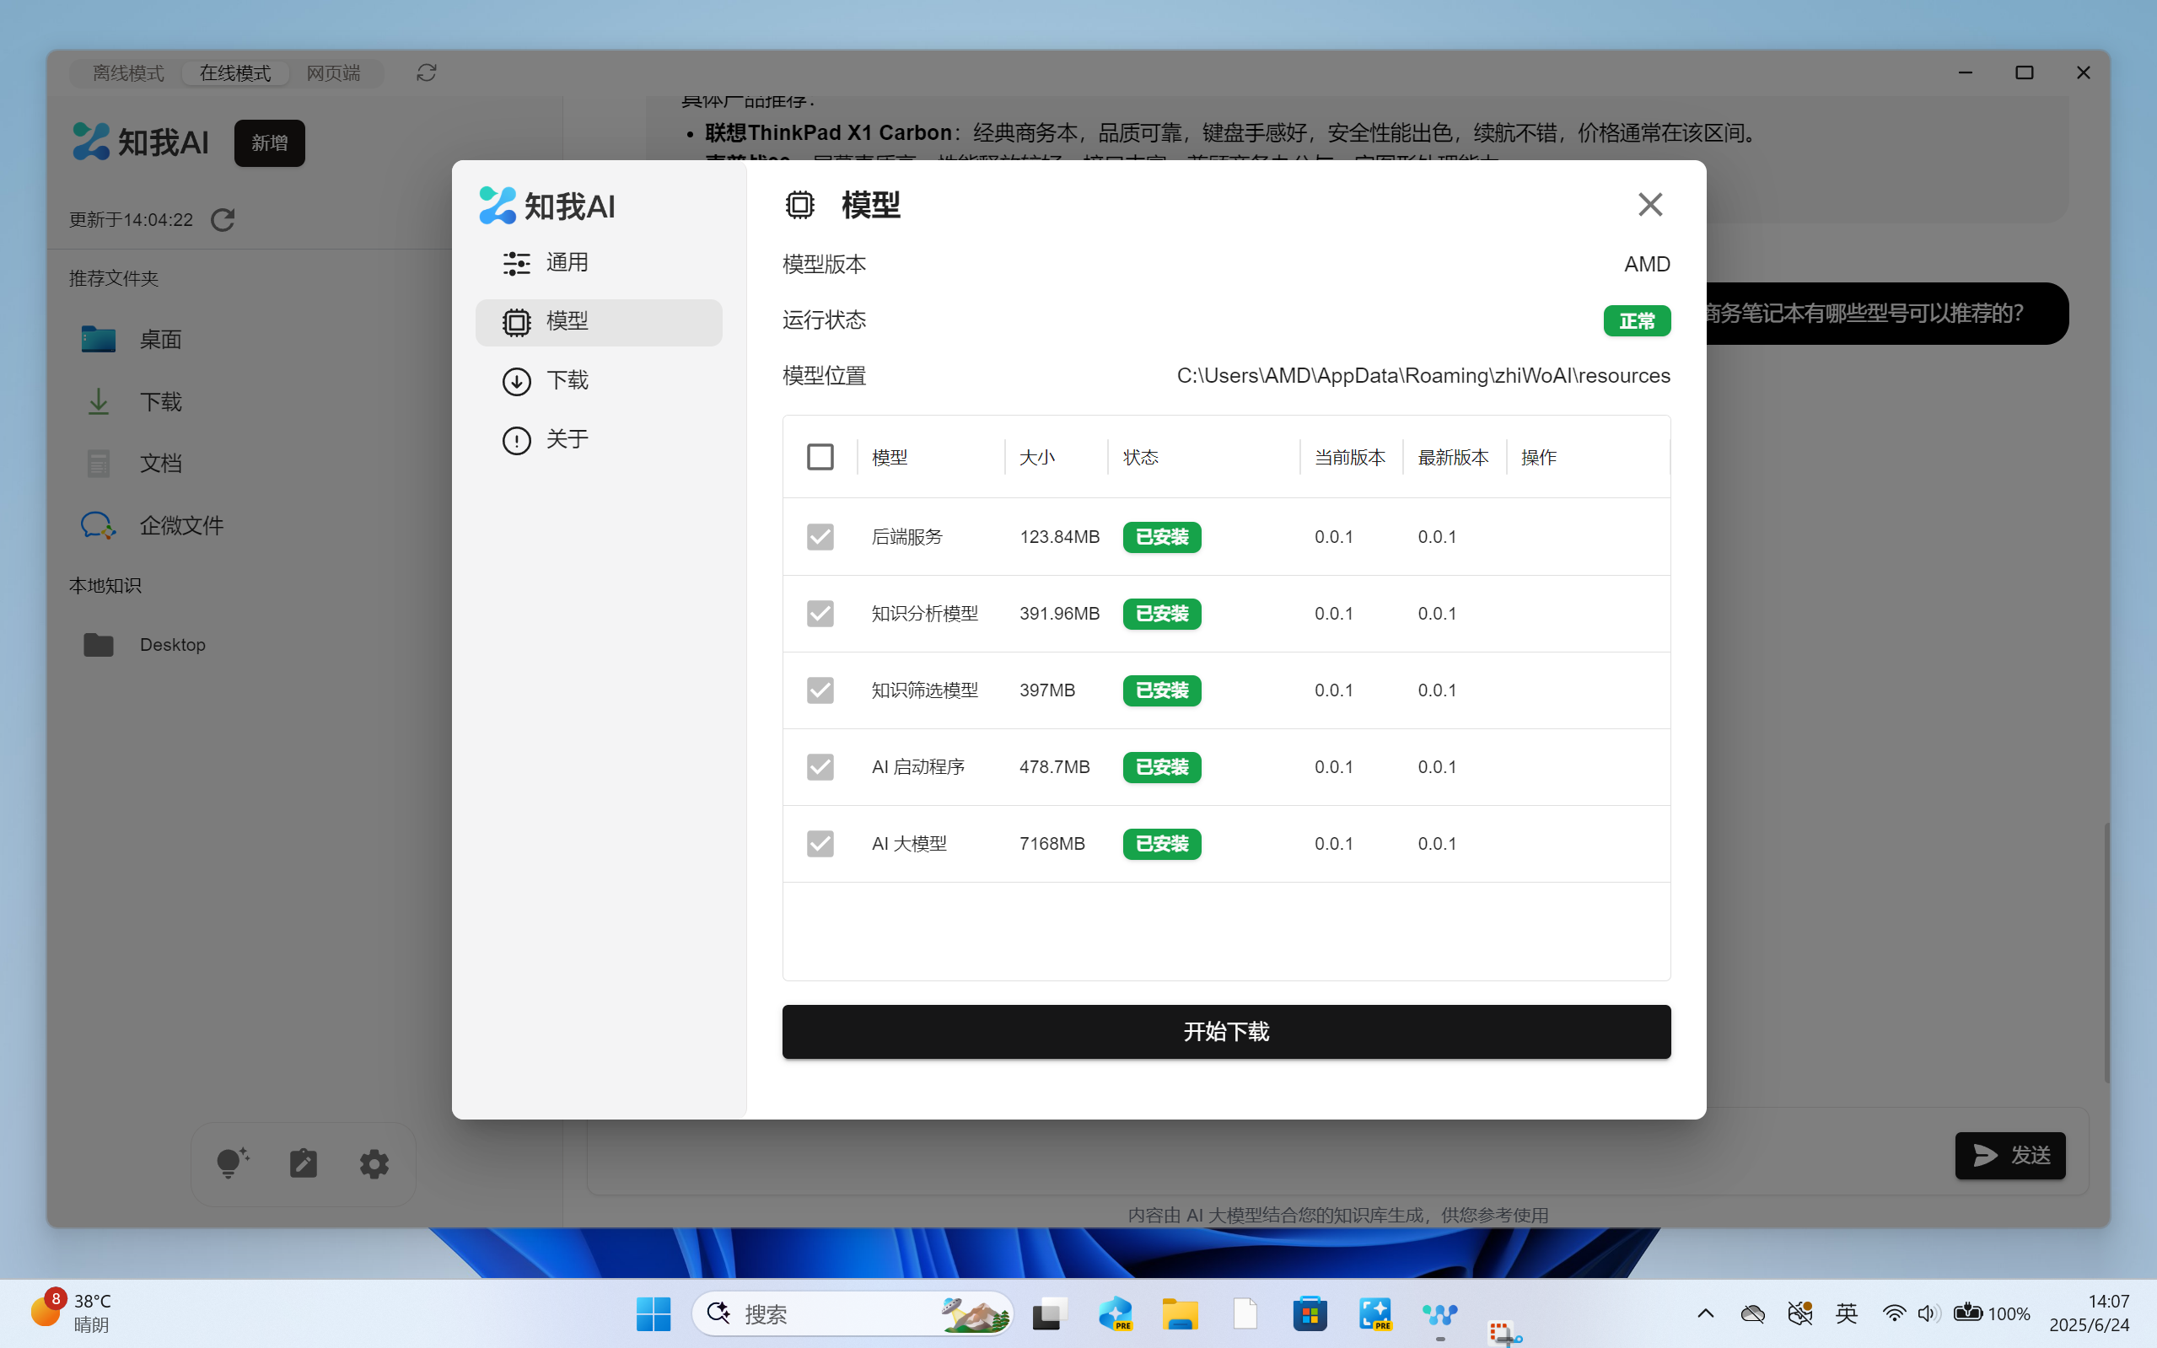The image size is (2157, 1348).
Task: Expand the system tray hidden icons chevron
Action: coord(1705,1313)
